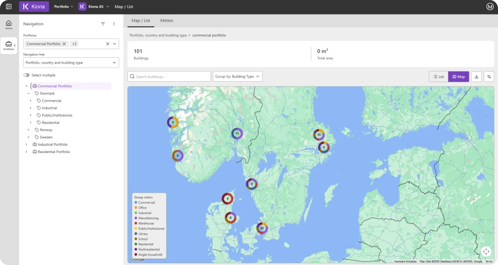
Task: Expand the Residential Portfolio node
Action: [26, 152]
